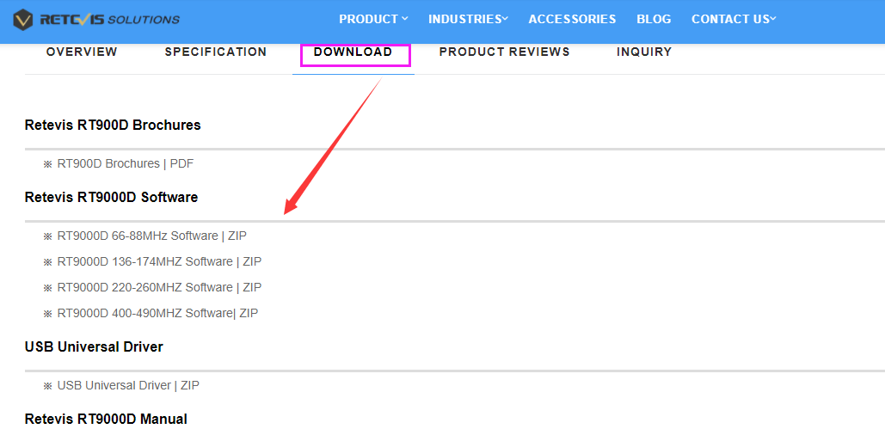The width and height of the screenshot is (885, 429).
Task: Click the Retevis RT900D Brochures heading
Action: pyautogui.click(x=113, y=126)
